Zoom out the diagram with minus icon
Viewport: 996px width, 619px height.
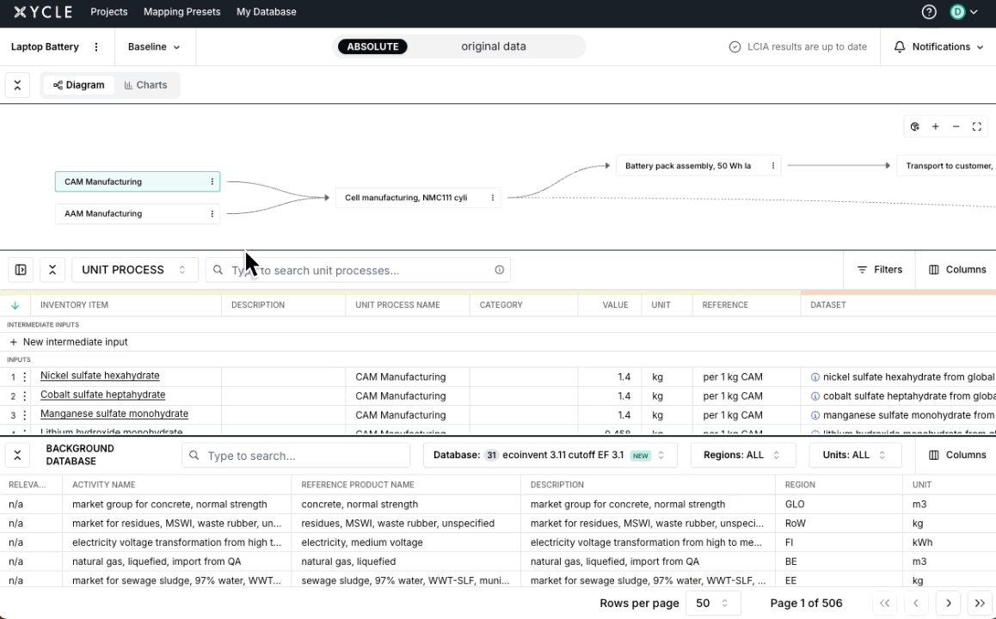click(x=956, y=126)
